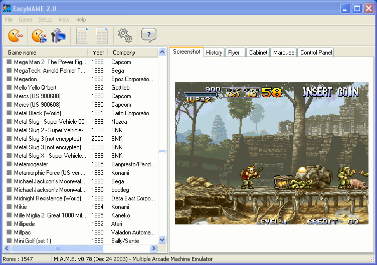Click the Banpresto/Pand... company cell

[133, 164]
